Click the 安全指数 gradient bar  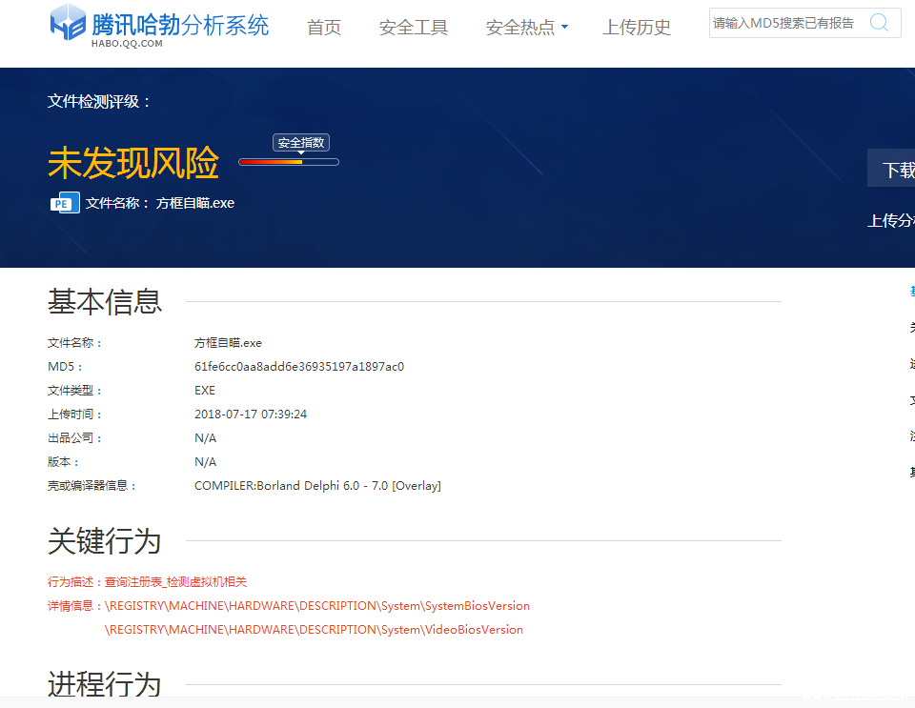[x=288, y=162]
